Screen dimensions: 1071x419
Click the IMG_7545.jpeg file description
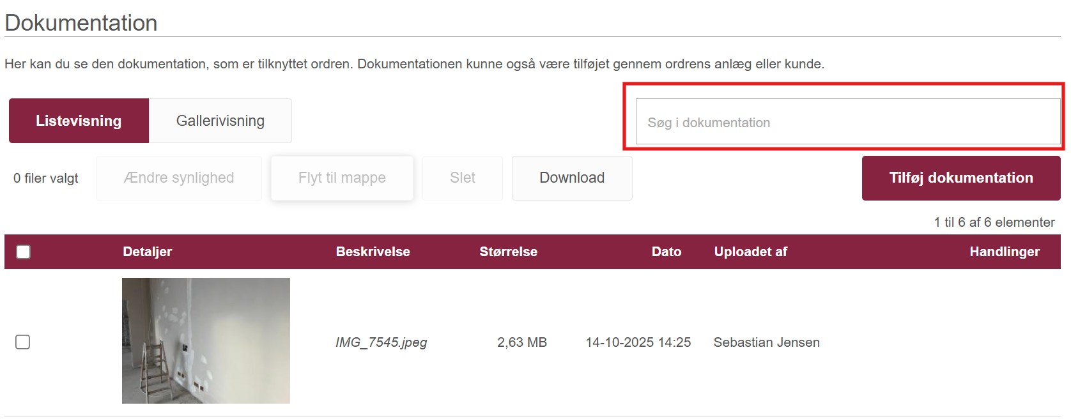pyautogui.click(x=381, y=342)
